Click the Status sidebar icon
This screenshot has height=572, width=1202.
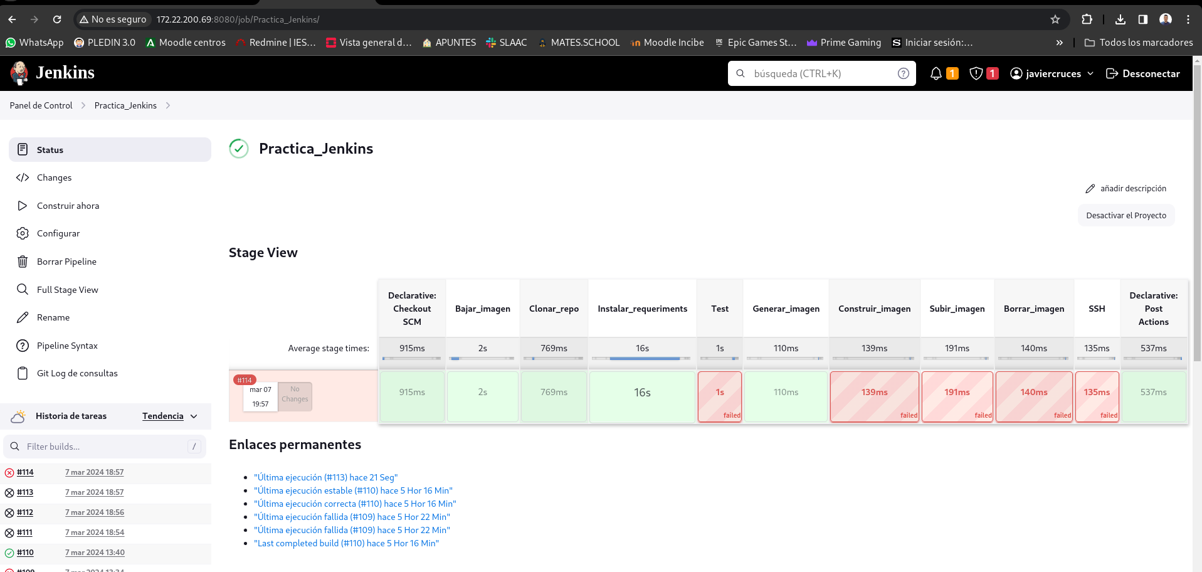[23, 149]
